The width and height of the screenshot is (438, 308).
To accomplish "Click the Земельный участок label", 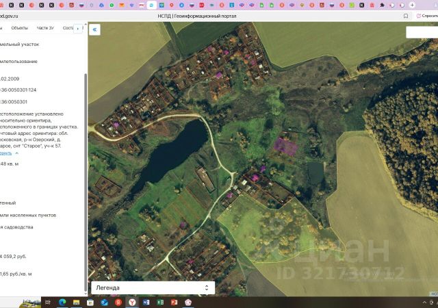I will (x=20, y=44).
